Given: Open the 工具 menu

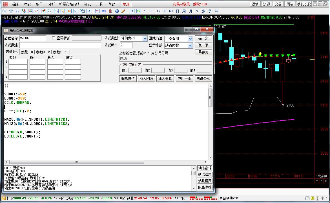Looking at the screenshot, I should pyautogui.click(x=99, y=4).
